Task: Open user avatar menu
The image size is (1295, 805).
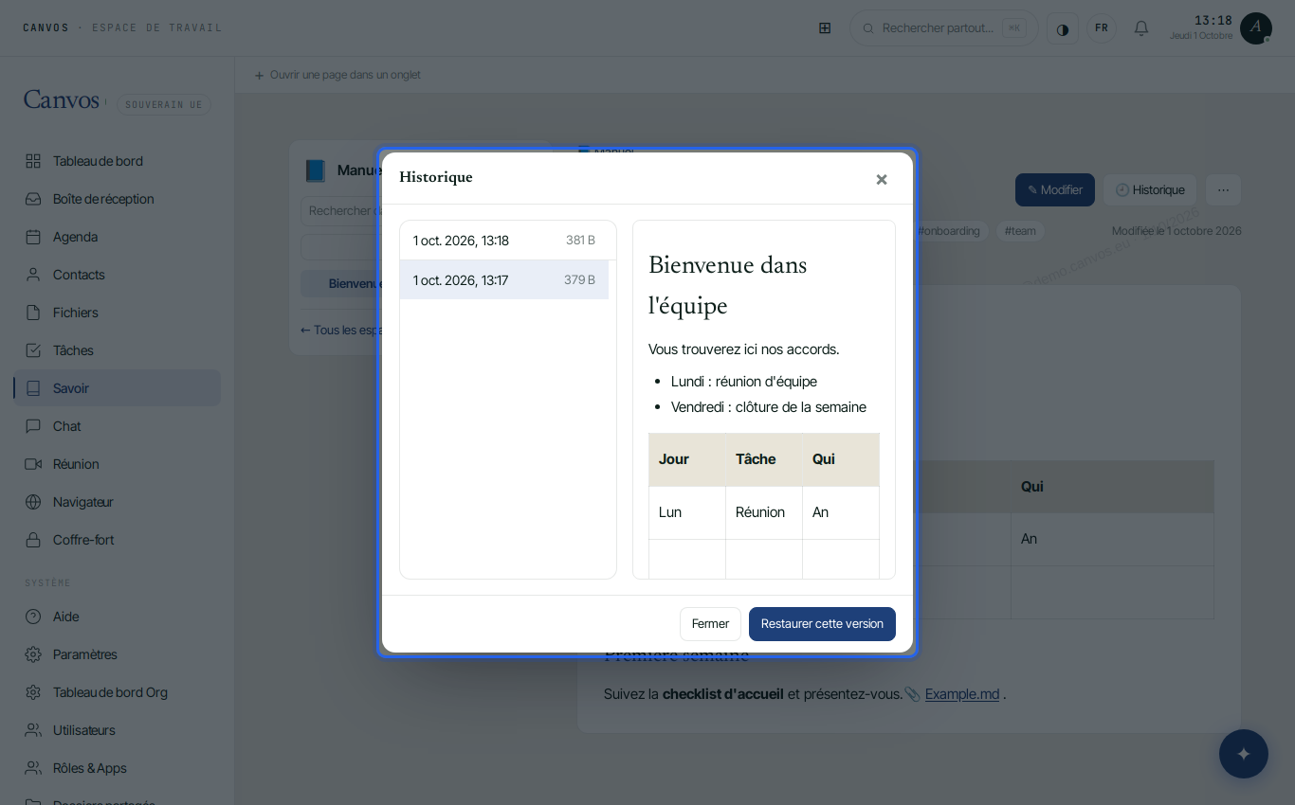Action: [x=1256, y=28]
